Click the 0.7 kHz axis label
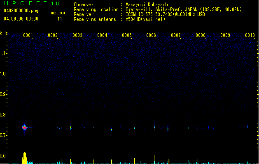 click(3, 135)
